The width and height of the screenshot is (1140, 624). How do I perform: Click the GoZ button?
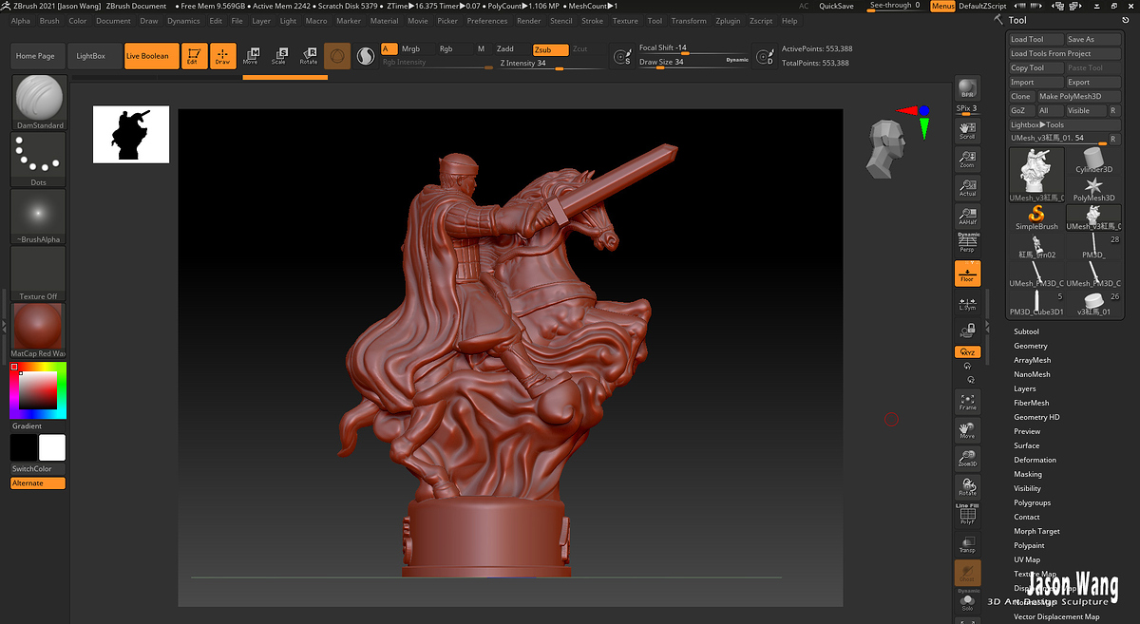tap(1021, 111)
